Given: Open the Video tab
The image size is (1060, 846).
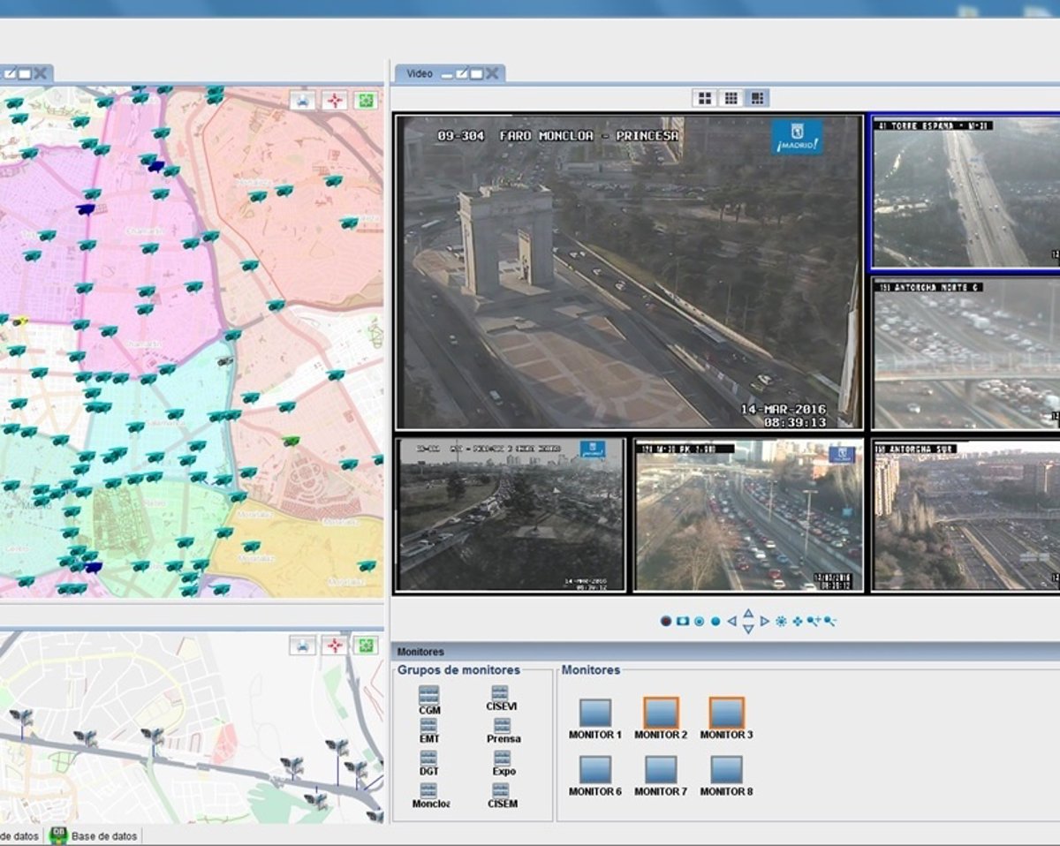Looking at the screenshot, I should tap(420, 74).
